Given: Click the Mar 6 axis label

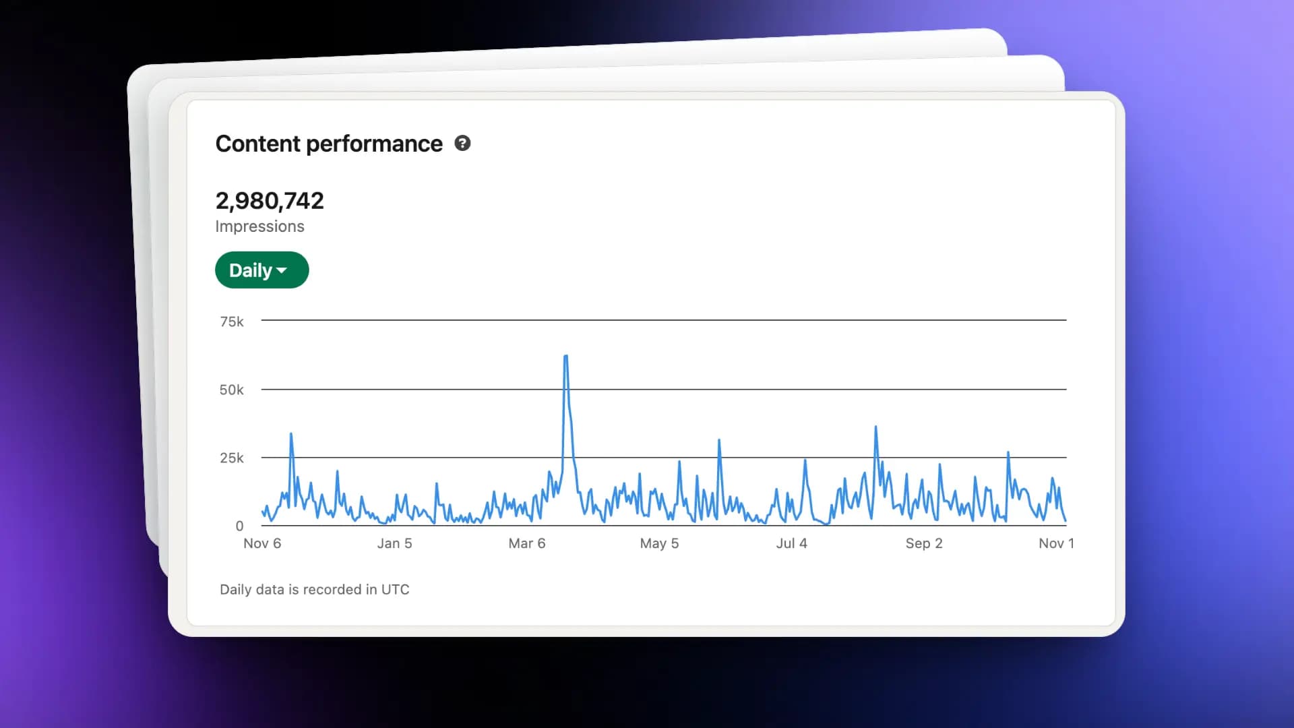Looking at the screenshot, I should click(x=527, y=543).
